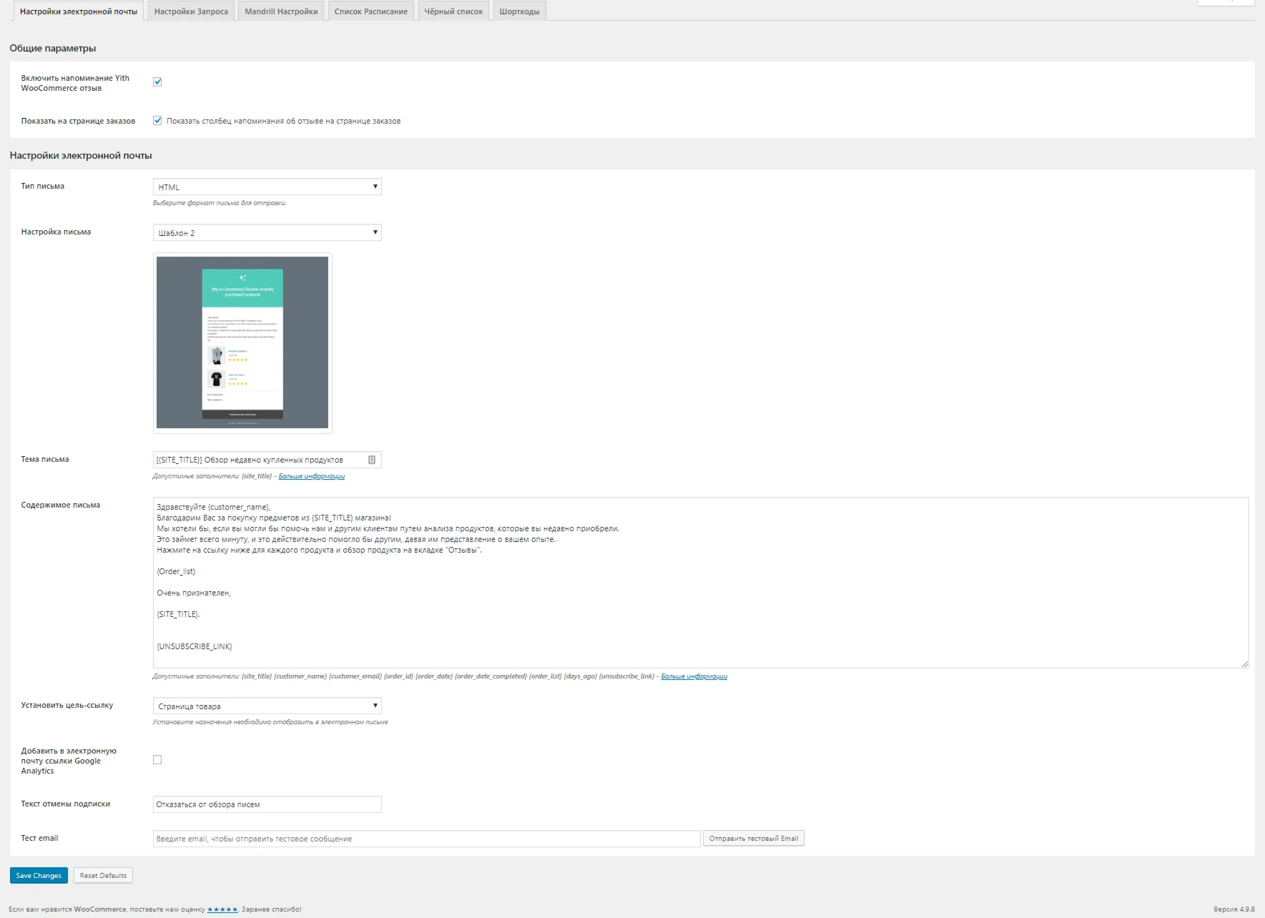Click the Тест email input field
The height and width of the screenshot is (918, 1265).
[426, 839]
